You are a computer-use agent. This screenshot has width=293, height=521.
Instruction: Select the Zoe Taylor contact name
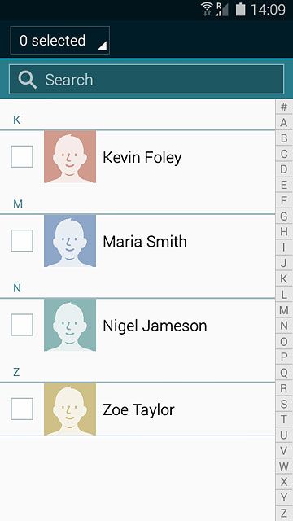138,409
